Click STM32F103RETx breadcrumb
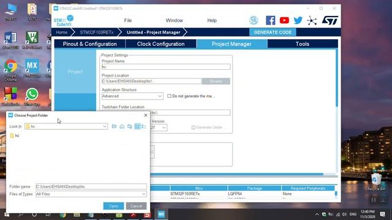The image size is (392, 220). pos(97,32)
